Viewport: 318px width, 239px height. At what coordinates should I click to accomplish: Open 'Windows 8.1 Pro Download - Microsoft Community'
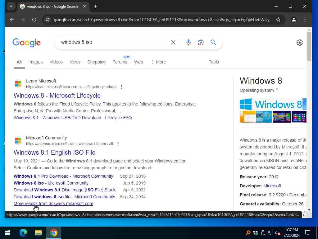63,176
